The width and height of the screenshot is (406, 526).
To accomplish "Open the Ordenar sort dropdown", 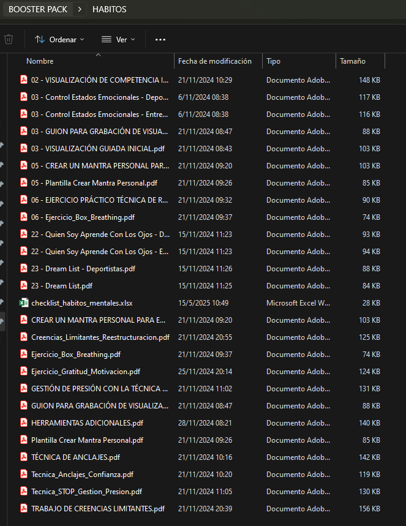I will [59, 40].
